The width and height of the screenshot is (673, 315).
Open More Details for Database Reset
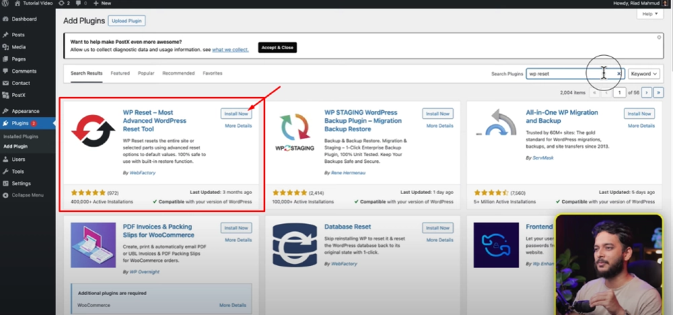click(439, 240)
